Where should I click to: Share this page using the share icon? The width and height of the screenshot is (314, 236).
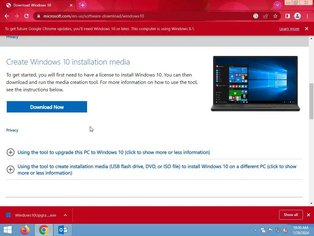(266, 16)
